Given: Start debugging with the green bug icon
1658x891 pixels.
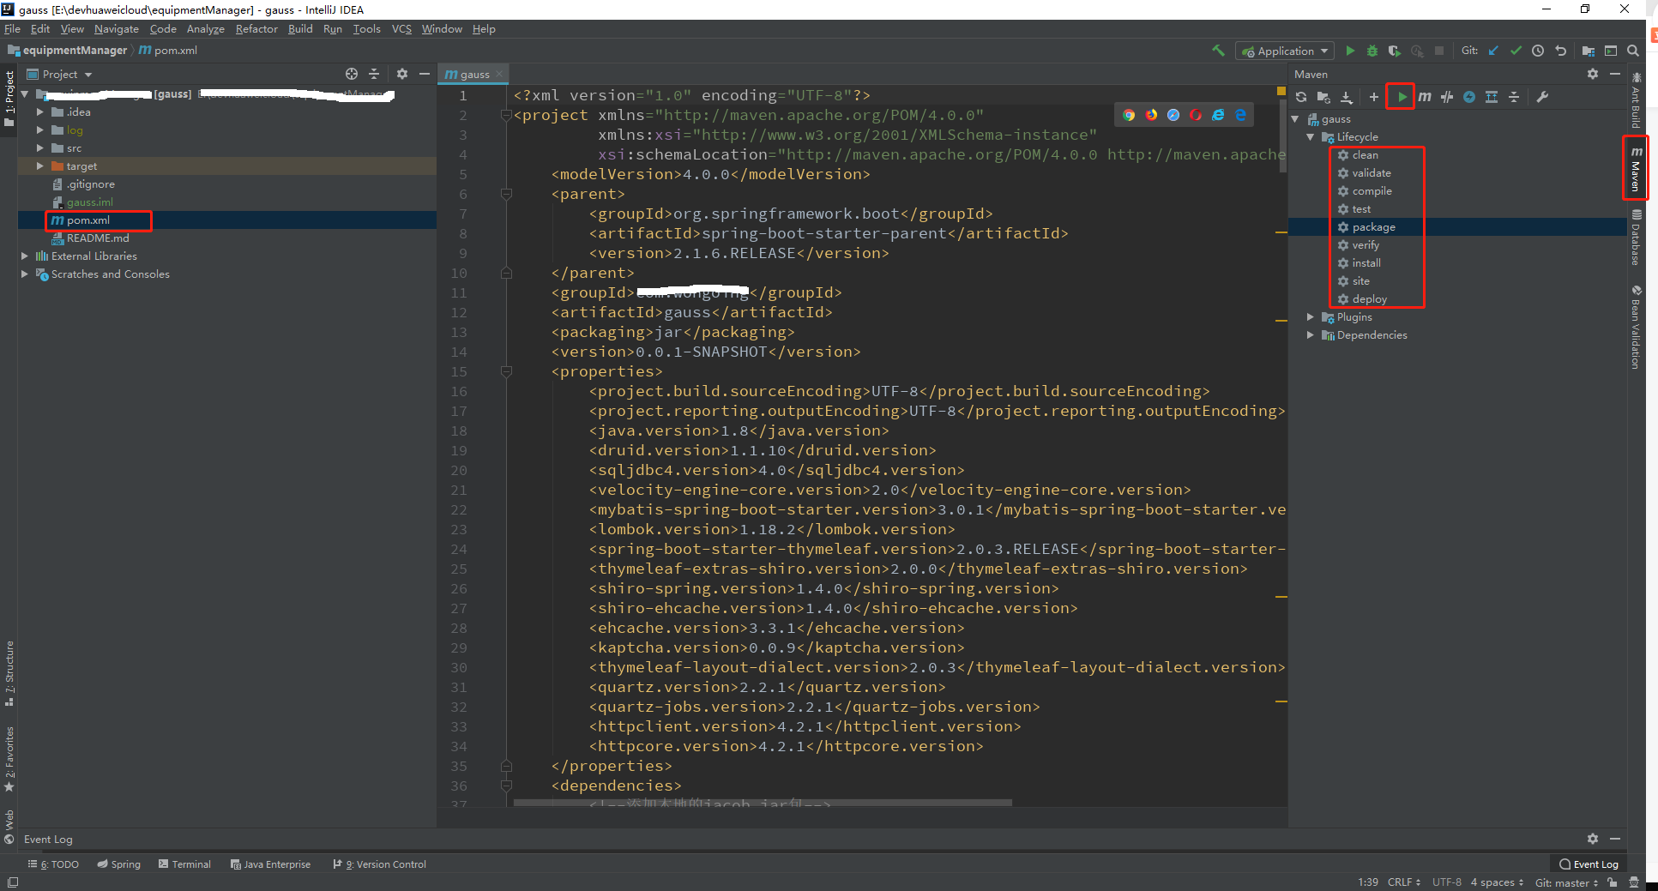Looking at the screenshot, I should [1372, 51].
